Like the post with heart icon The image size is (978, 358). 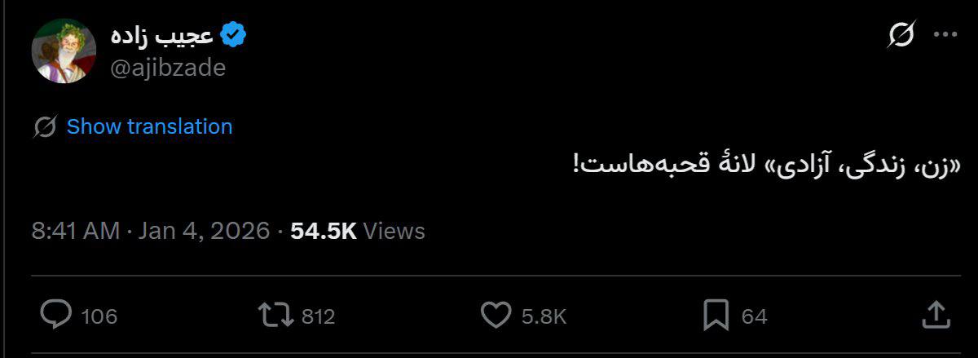coord(496,315)
